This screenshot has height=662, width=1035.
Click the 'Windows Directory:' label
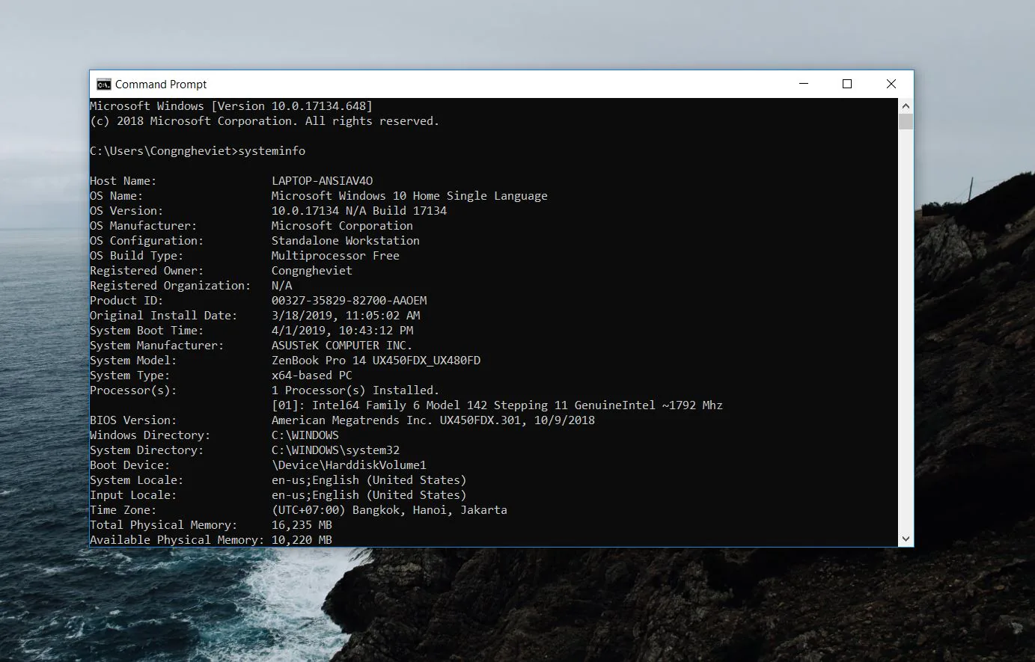tap(150, 435)
